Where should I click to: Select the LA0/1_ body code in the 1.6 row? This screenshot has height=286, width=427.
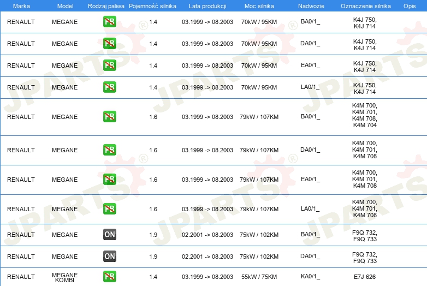311,208
